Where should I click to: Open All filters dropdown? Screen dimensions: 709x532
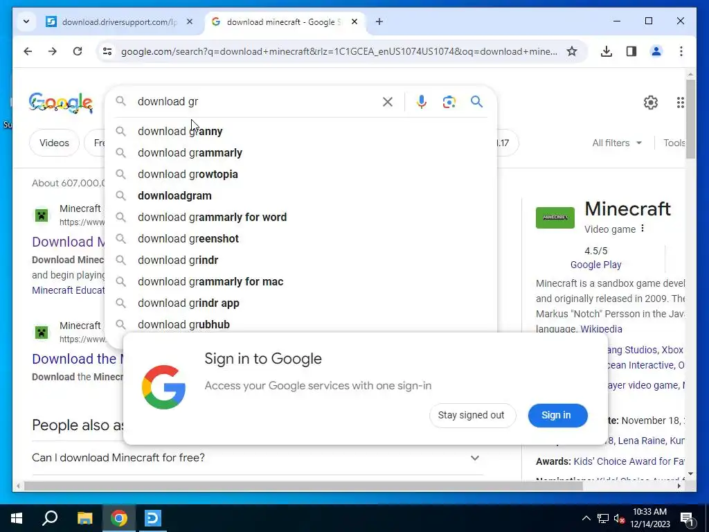tap(617, 143)
